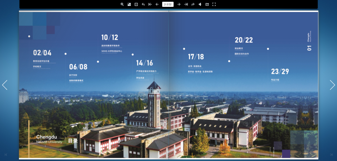Mute the page-flip sound
337x161 pixels.
point(200,4)
